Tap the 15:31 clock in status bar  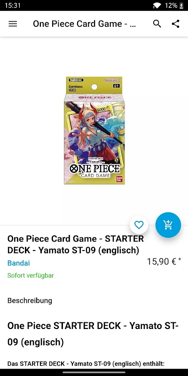(13, 5)
